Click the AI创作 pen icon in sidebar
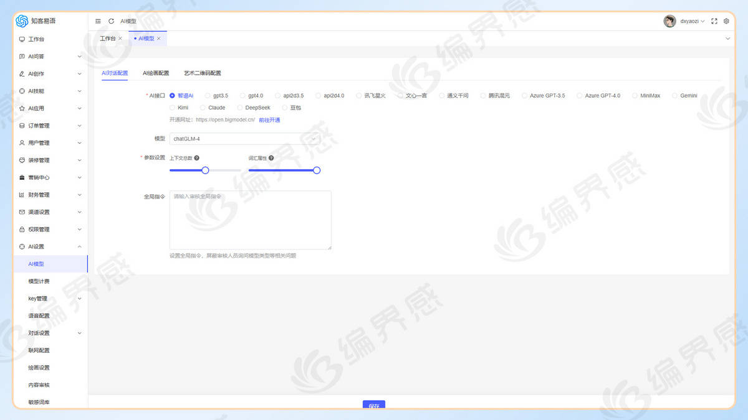 22,74
